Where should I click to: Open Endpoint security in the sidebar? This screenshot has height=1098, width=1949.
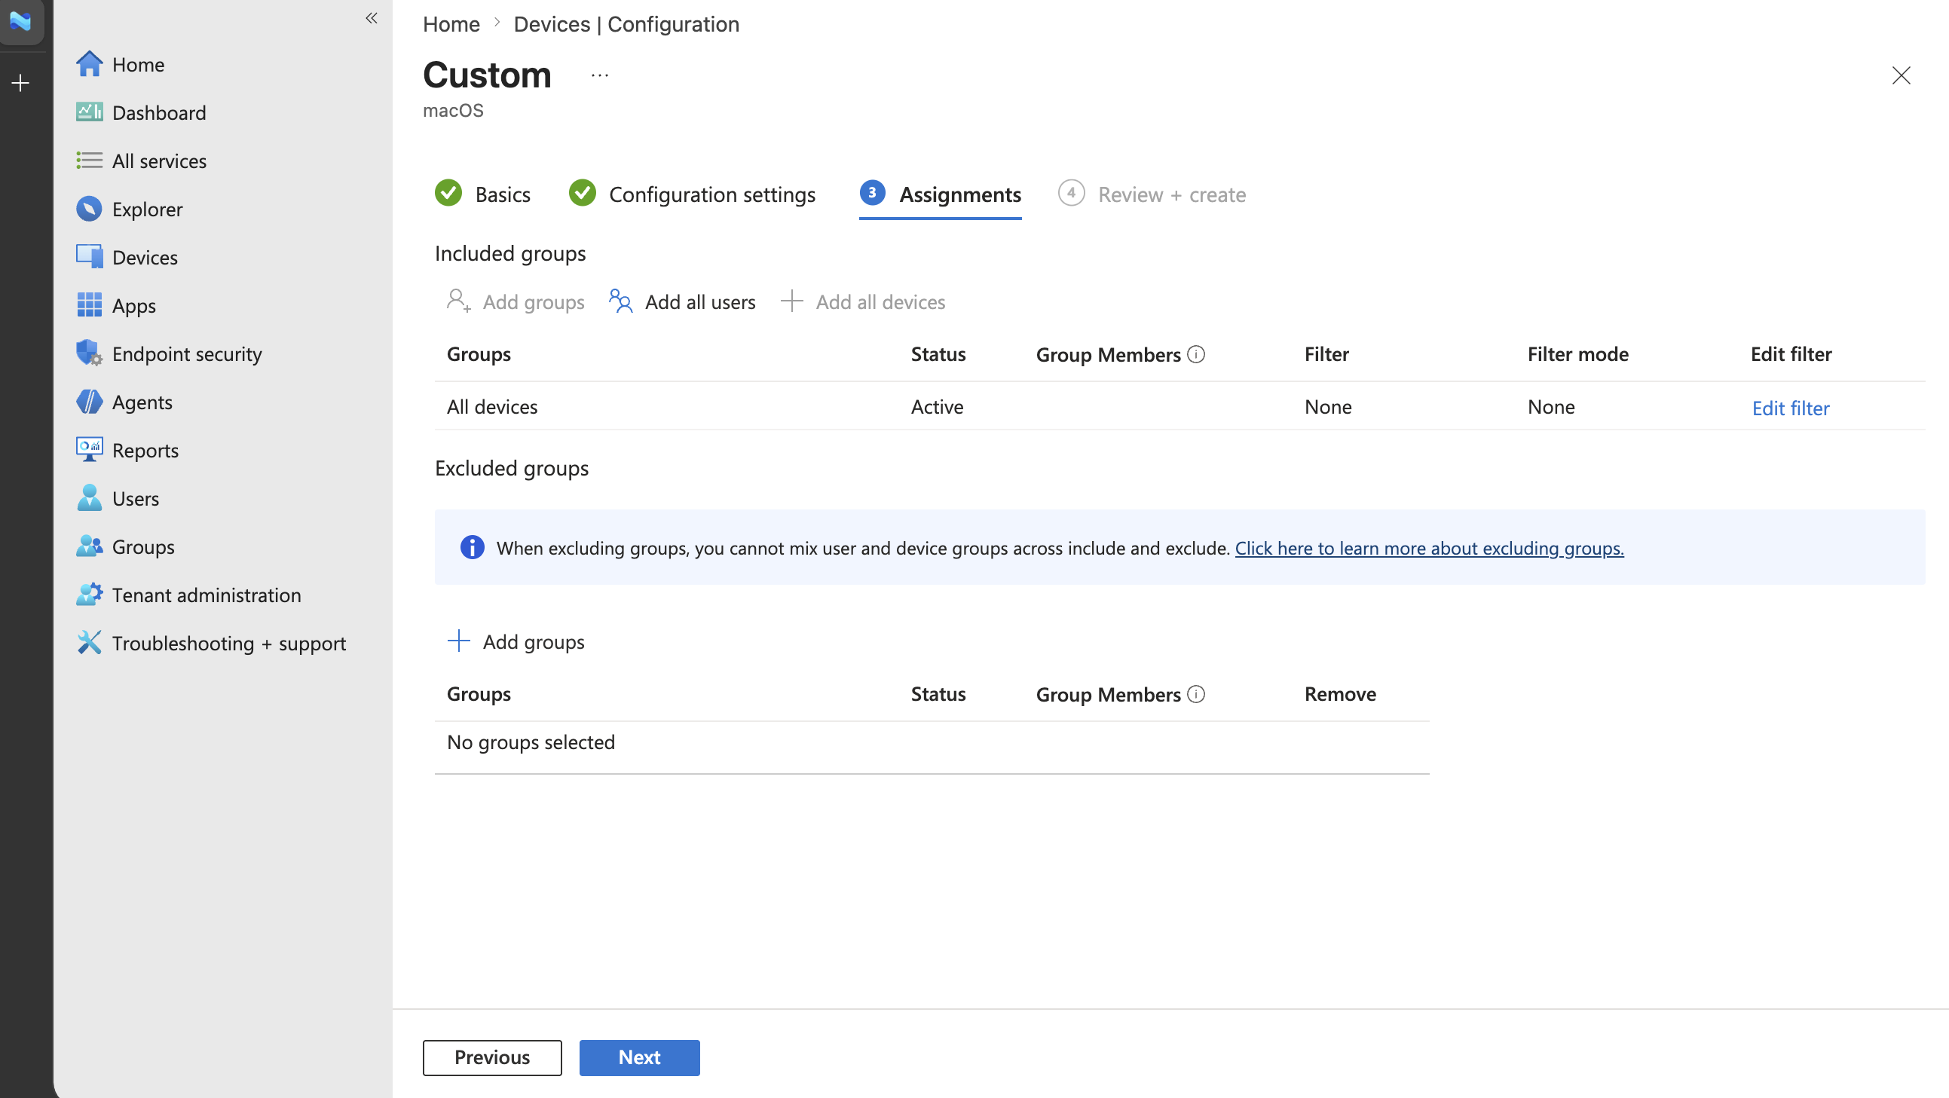tap(187, 353)
